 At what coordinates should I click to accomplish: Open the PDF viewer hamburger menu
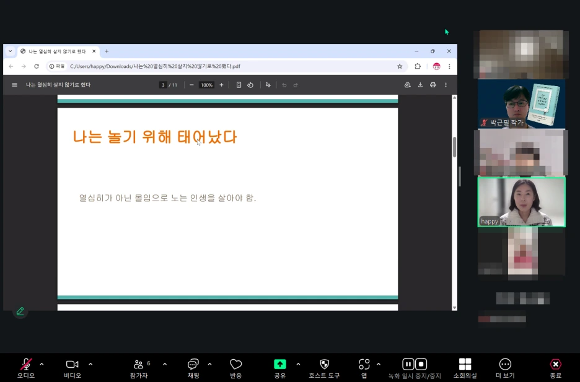pyautogui.click(x=14, y=85)
